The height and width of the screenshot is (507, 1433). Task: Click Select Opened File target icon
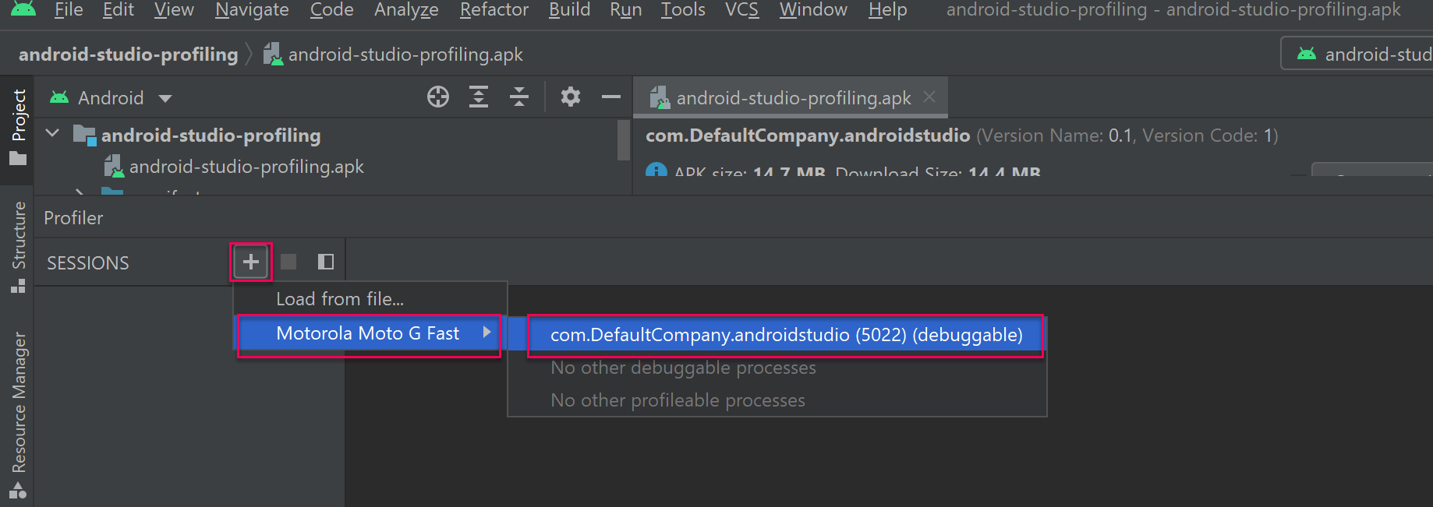[438, 97]
